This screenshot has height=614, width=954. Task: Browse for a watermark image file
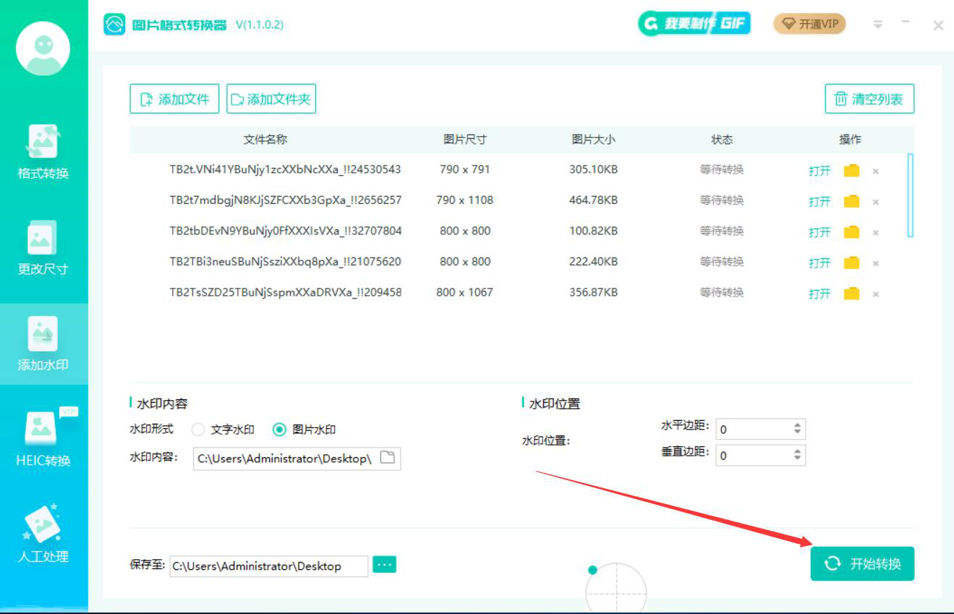click(x=388, y=458)
